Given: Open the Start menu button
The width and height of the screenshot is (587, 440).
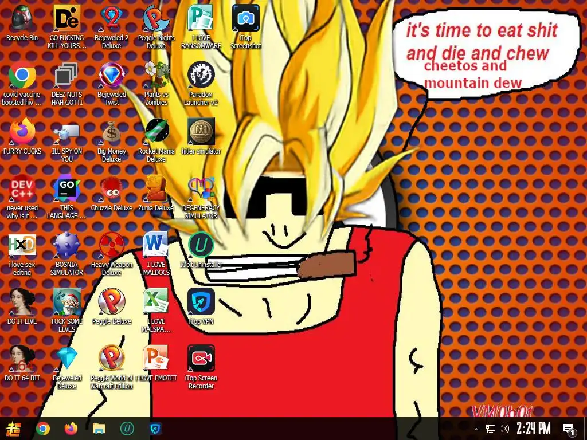Looking at the screenshot, I should point(14,429).
